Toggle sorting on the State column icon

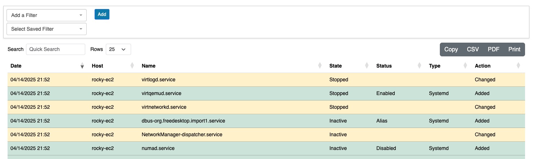(367, 66)
